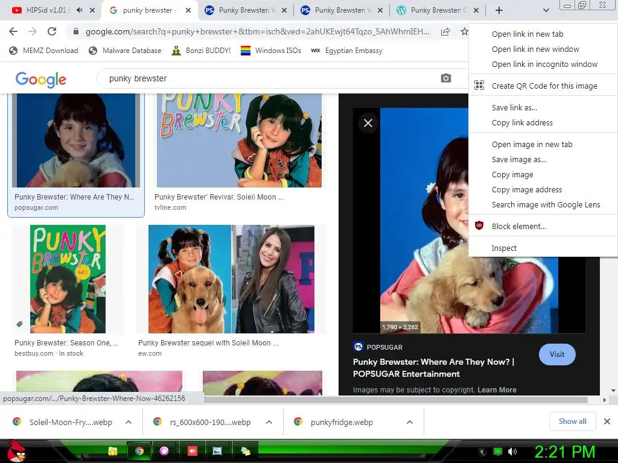618x463 pixels.
Task: Open Malware Database bookmark
Action: (126, 51)
